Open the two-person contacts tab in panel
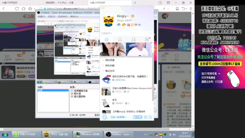This screenshot has width=245, height=138. point(134,40)
